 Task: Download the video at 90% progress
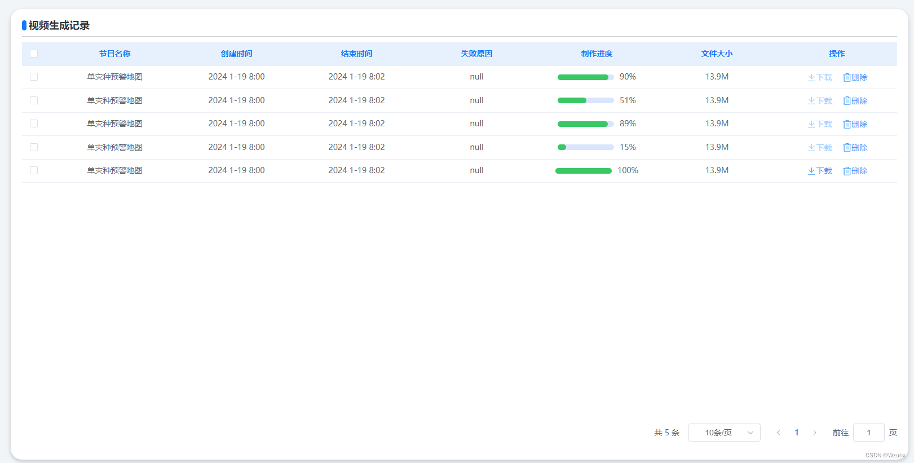(820, 77)
